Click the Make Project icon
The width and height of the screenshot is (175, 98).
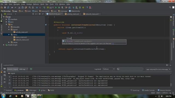click(x=44, y=8)
